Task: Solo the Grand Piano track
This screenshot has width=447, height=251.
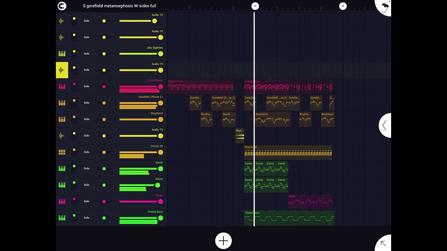Action: [x=87, y=86]
